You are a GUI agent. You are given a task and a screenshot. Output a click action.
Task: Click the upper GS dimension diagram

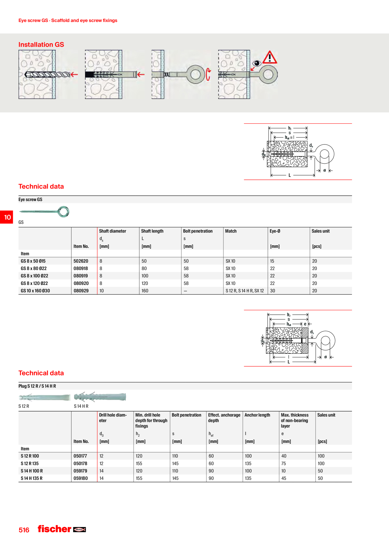[x=298, y=152]
